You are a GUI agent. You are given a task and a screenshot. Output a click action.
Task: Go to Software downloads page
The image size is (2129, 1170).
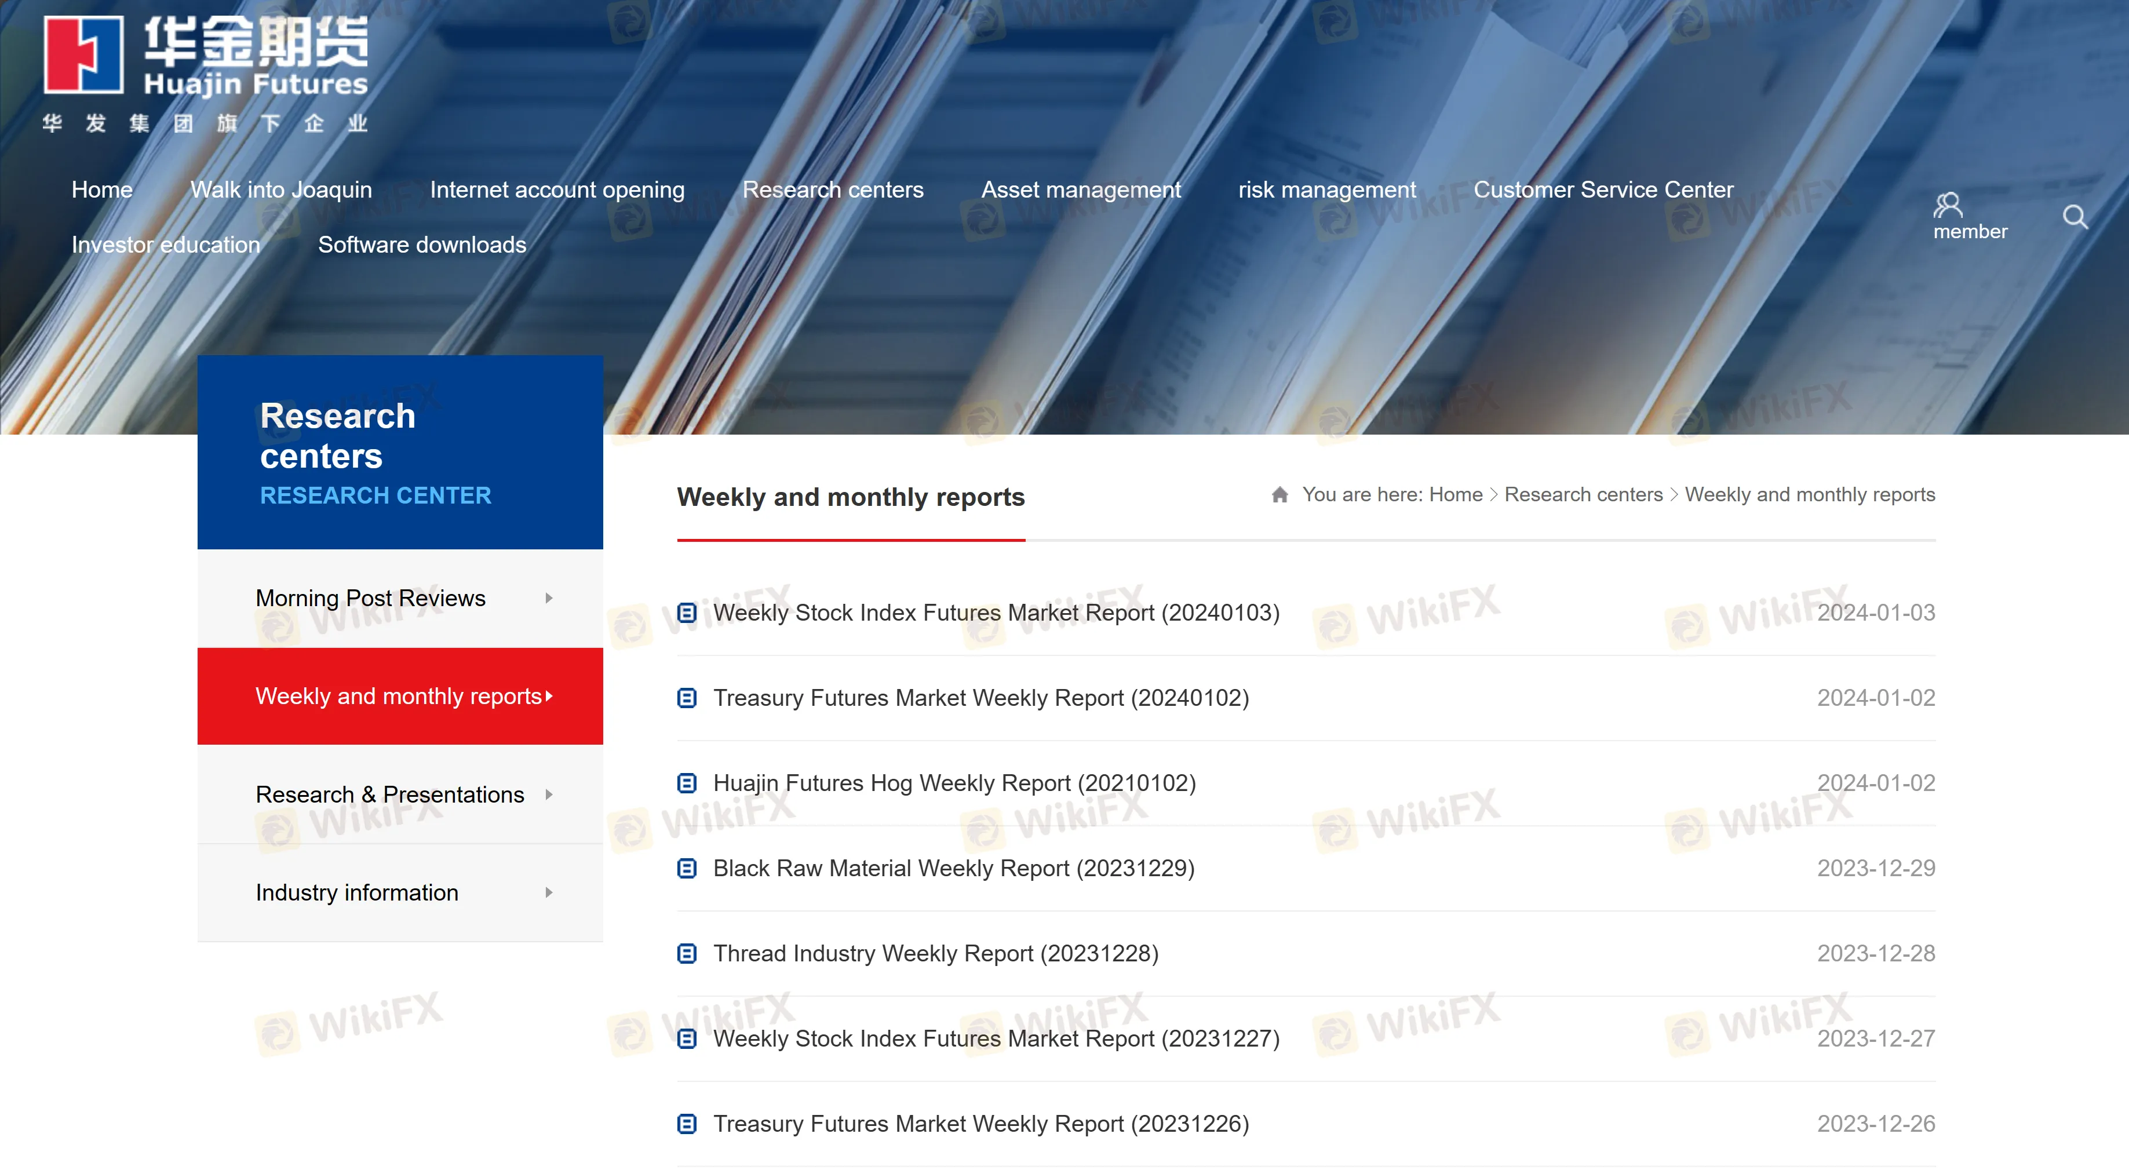(x=421, y=245)
